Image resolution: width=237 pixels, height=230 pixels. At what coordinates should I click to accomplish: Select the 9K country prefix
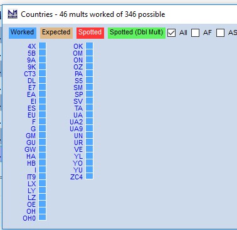coord(31,67)
